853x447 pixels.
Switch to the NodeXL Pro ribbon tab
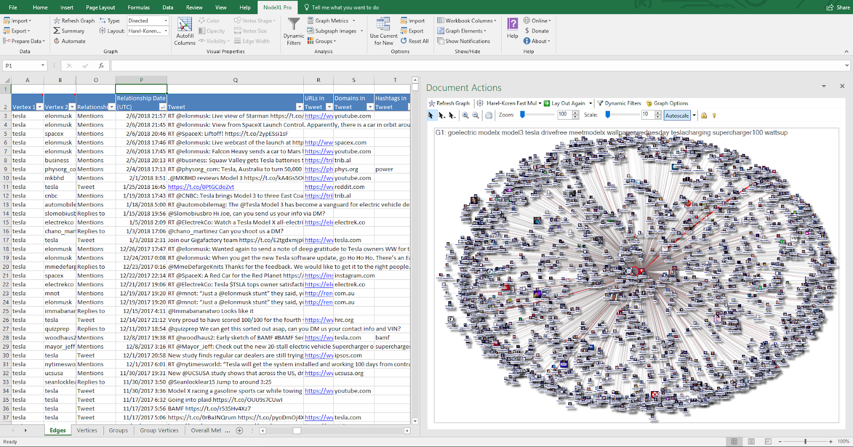[277, 7]
